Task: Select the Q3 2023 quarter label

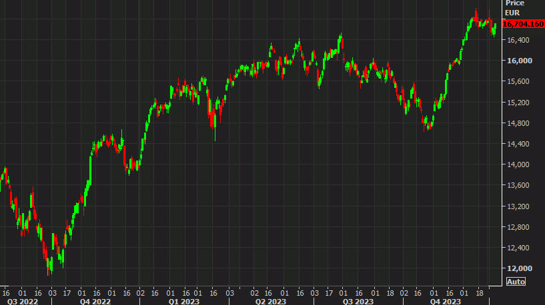Action: point(358,301)
